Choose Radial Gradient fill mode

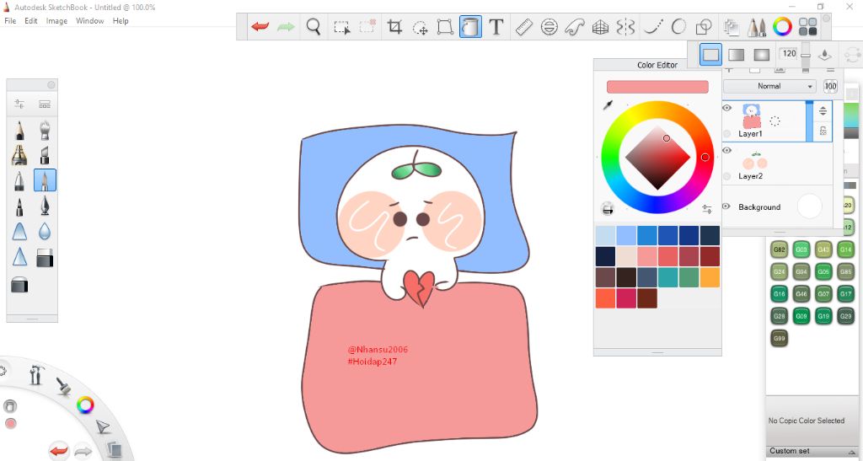coord(761,55)
